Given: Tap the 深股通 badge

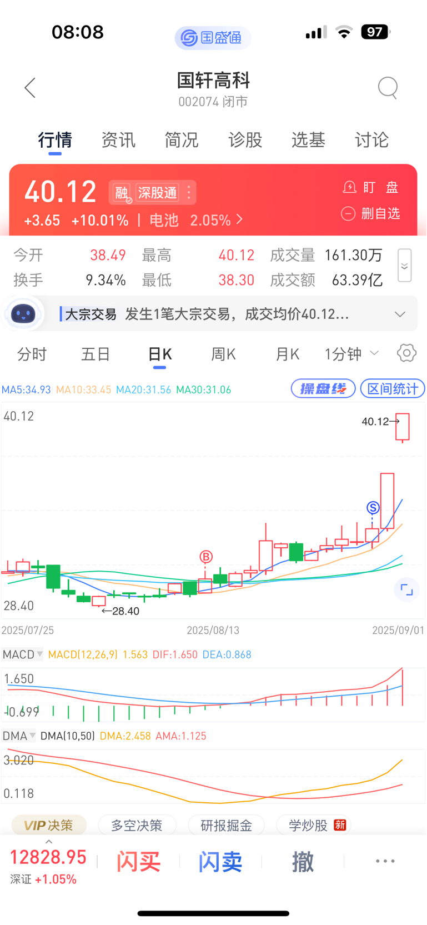Looking at the screenshot, I should coord(158,193).
